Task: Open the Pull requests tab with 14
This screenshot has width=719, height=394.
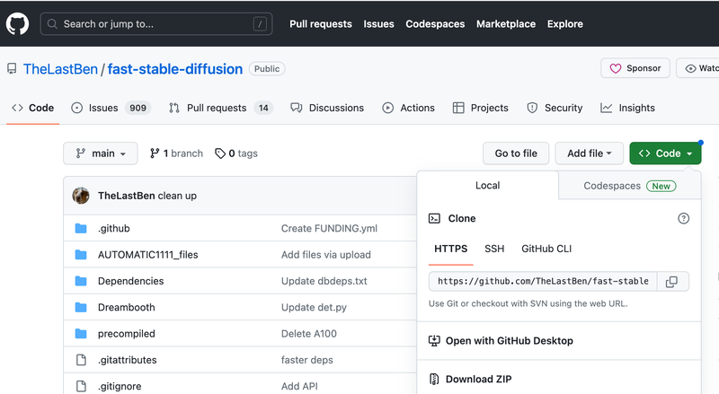Action: click(221, 108)
